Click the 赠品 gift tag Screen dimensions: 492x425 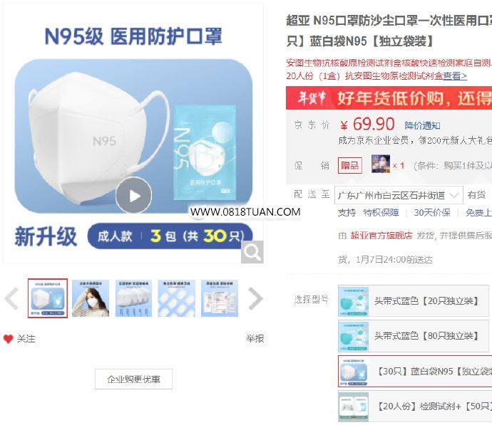(x=350, y=165)
